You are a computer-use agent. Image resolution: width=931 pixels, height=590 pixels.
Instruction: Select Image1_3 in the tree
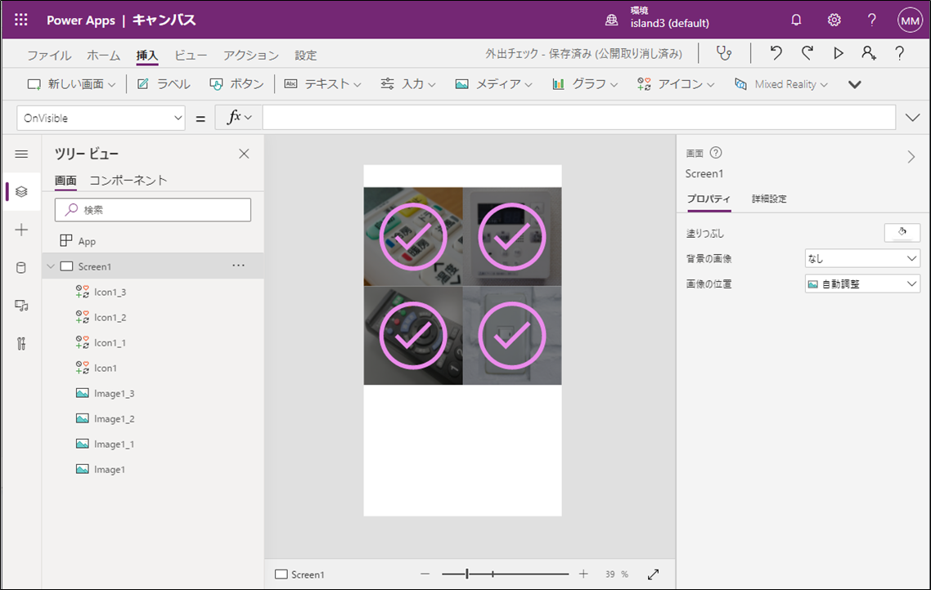coord(114,394)
